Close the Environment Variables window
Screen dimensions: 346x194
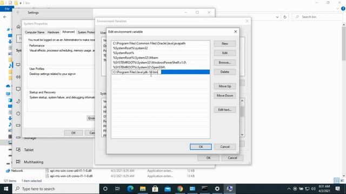pyautogui.click(x=247, y=21)
